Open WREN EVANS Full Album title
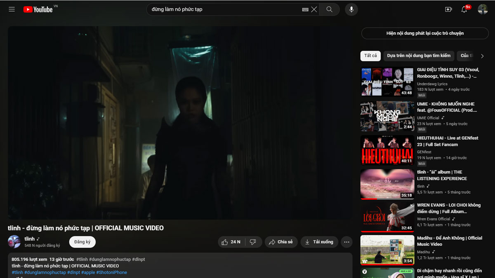This screenshot has height=278, width=495. point(449,208)
